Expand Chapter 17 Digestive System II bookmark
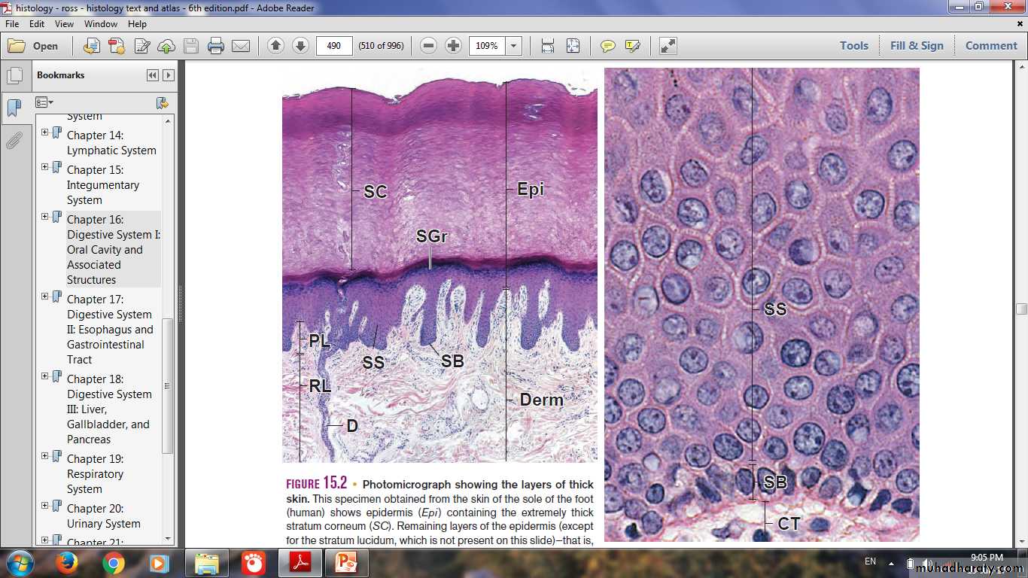The image size is (1028, 578). click(x=44, y=297)
